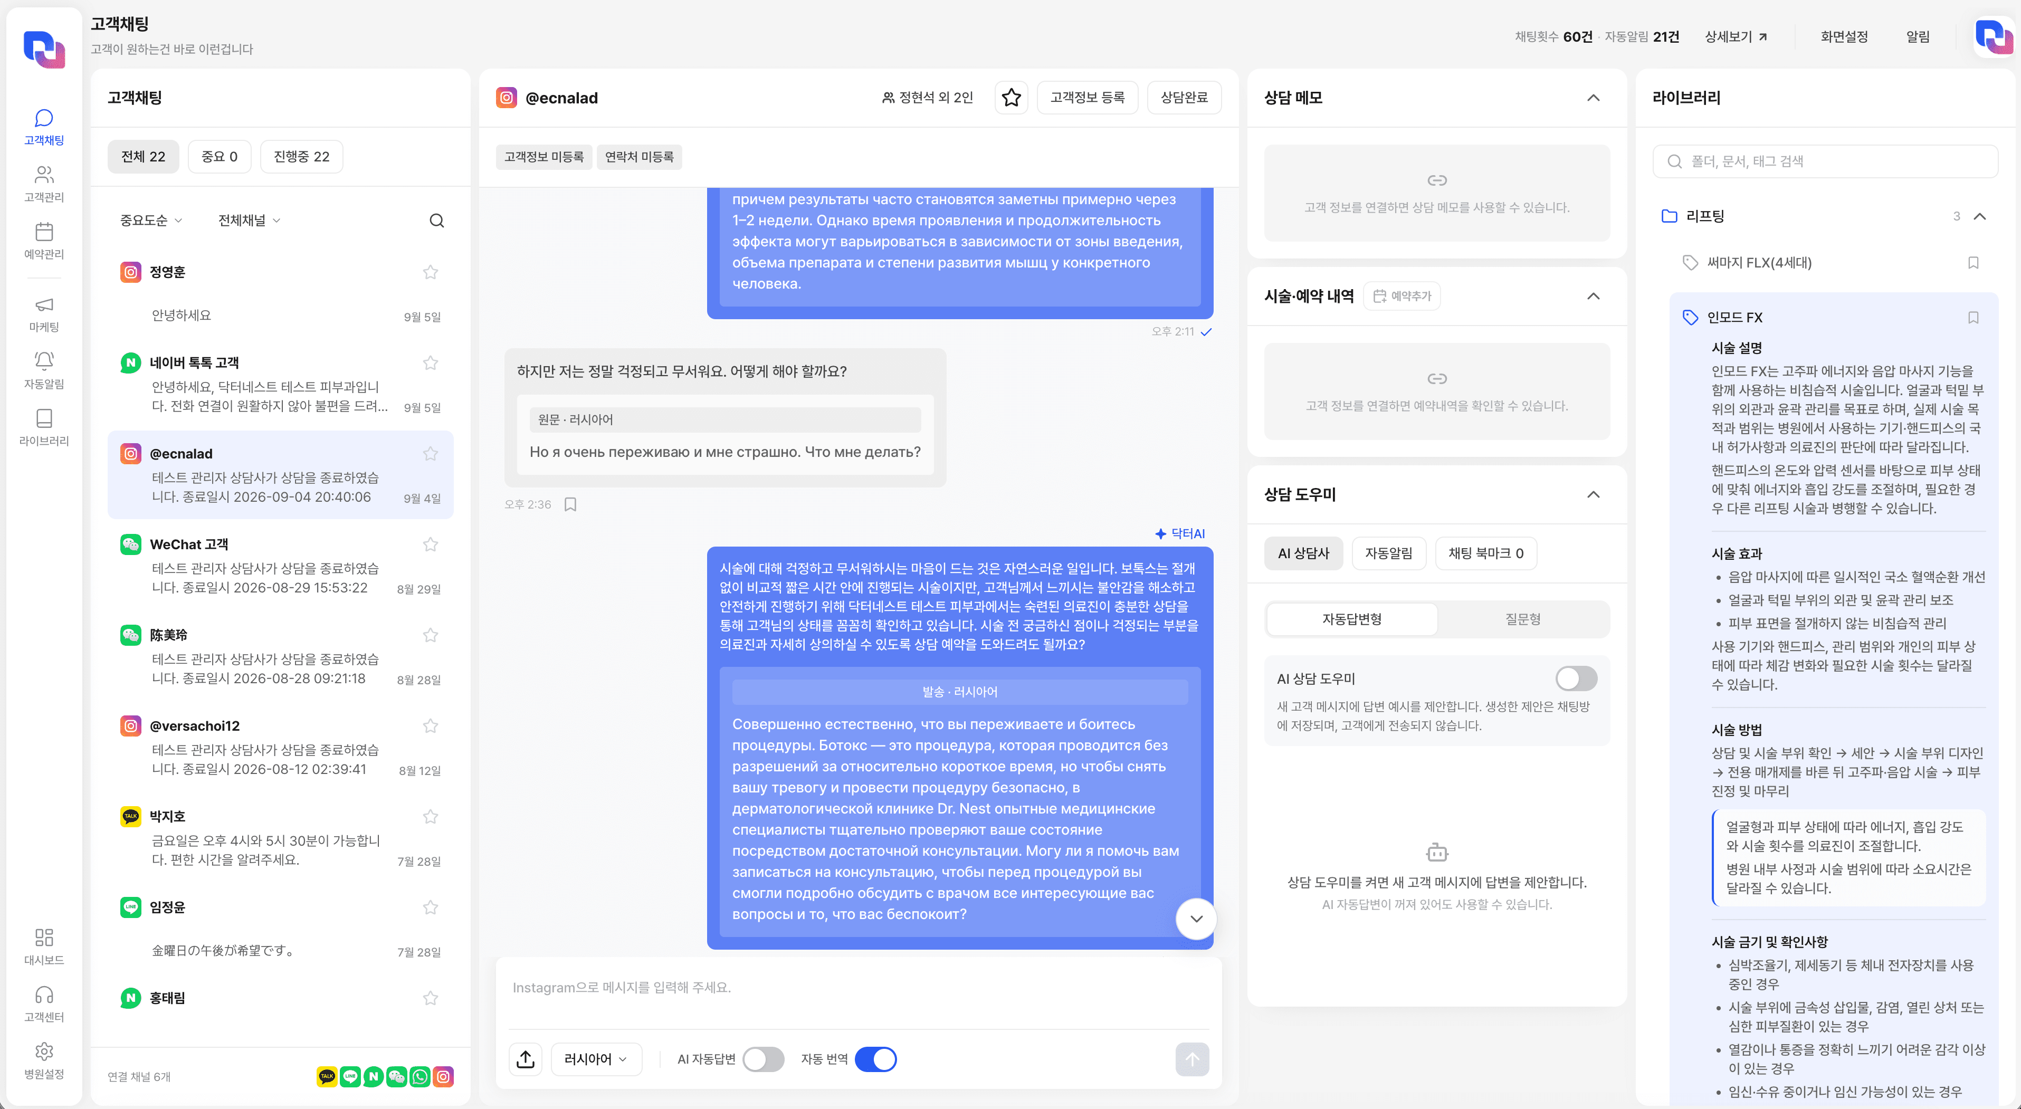2021x1109 pixels.
Task: Click the KakaoTalk channel icon at bottom
Action: pyautogui.click(x=327, y=1077)
